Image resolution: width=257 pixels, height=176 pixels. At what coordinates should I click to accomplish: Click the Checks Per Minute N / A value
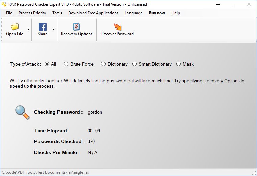[92, 152]
